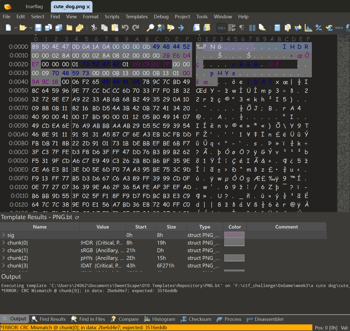The image size is (350, 331).
Task: Click the Replace (A to B) icon
Action: 161,28
